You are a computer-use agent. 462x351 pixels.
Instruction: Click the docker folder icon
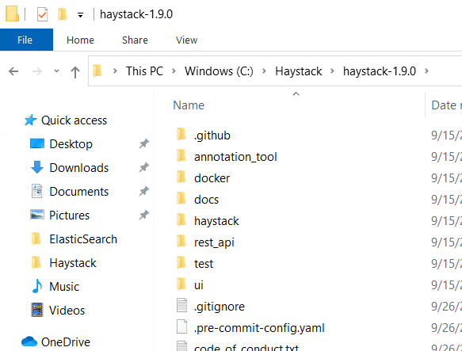[181, 177]
